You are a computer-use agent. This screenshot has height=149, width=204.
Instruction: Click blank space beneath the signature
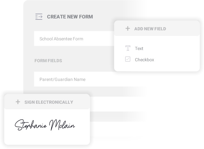point(47,138)
